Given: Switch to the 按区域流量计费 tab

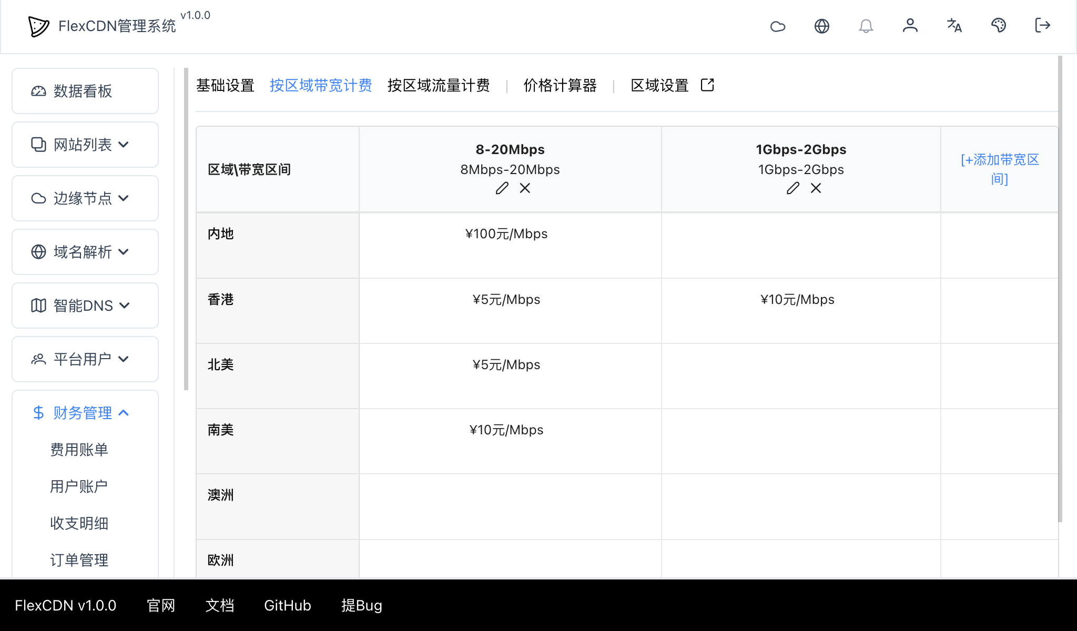Looking at the screenshot, I should click(x=439, y=85).
